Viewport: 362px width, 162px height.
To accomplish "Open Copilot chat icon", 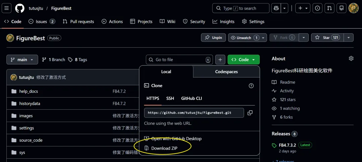I will [276, 8].
